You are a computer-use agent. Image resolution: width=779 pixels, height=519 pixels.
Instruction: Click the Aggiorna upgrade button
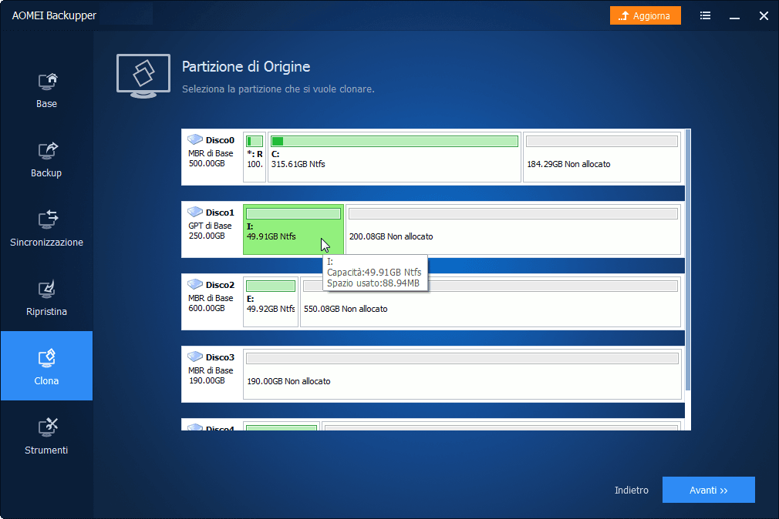(x=645, y=15)
